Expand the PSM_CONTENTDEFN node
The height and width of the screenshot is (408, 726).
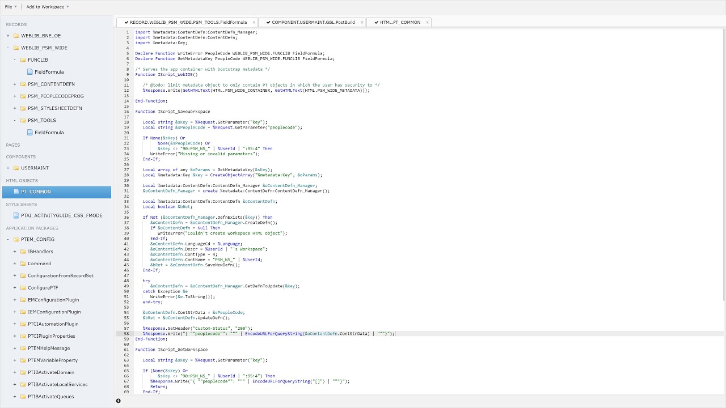(x=15, y=84)
